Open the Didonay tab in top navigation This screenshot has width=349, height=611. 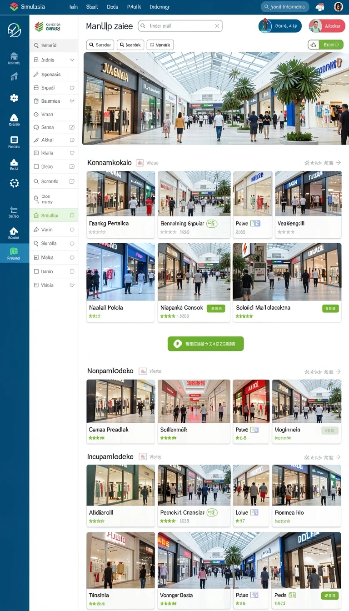pos(159,7)
